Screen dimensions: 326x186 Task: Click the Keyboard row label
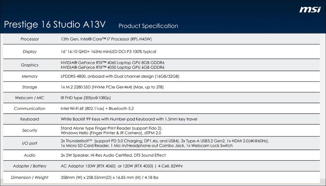coord(29,119)
